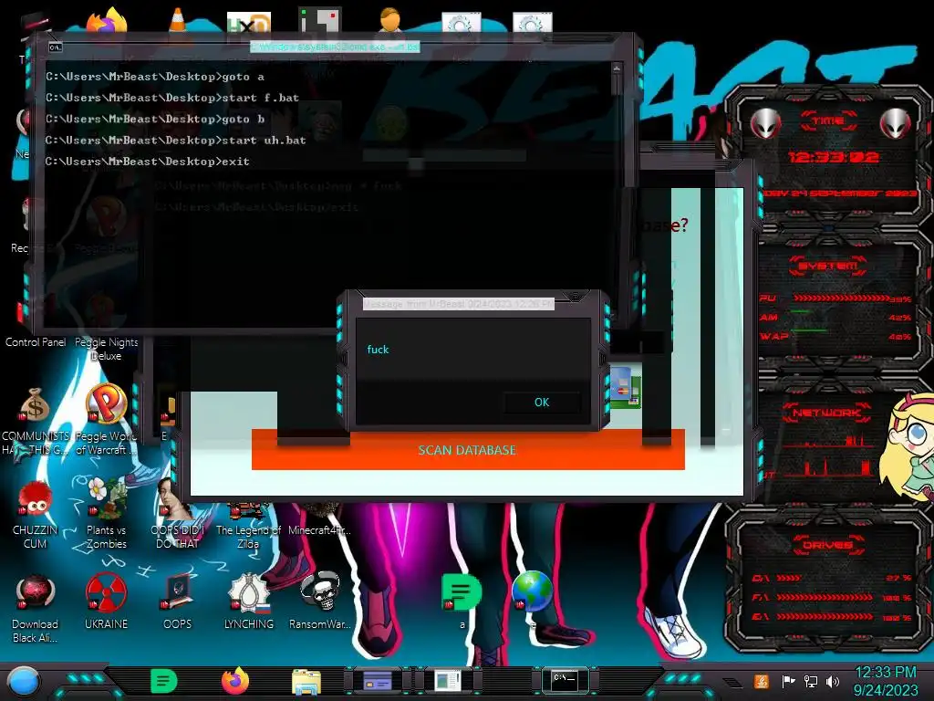The width and height of the screenshot is (934, 701).
Task: Click the left alien head in TIME widget
Action: (765, 124)
